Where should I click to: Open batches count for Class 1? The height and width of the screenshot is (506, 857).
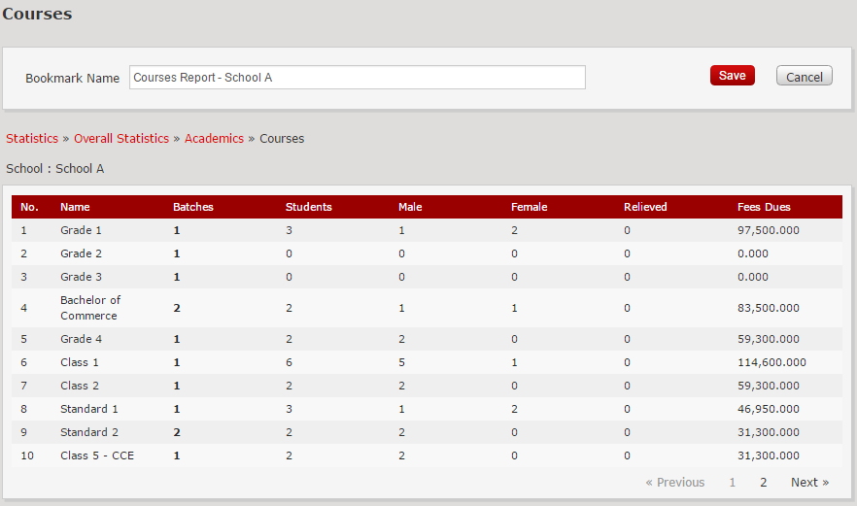pyautogui.click(x=177, y=362)
